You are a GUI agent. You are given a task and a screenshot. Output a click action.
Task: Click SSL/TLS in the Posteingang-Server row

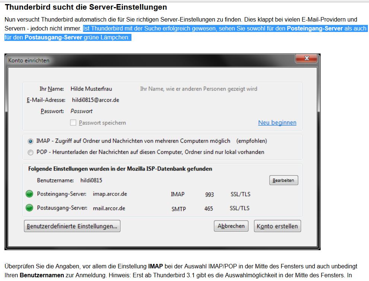pyautogui.click(x=241, y=194)
